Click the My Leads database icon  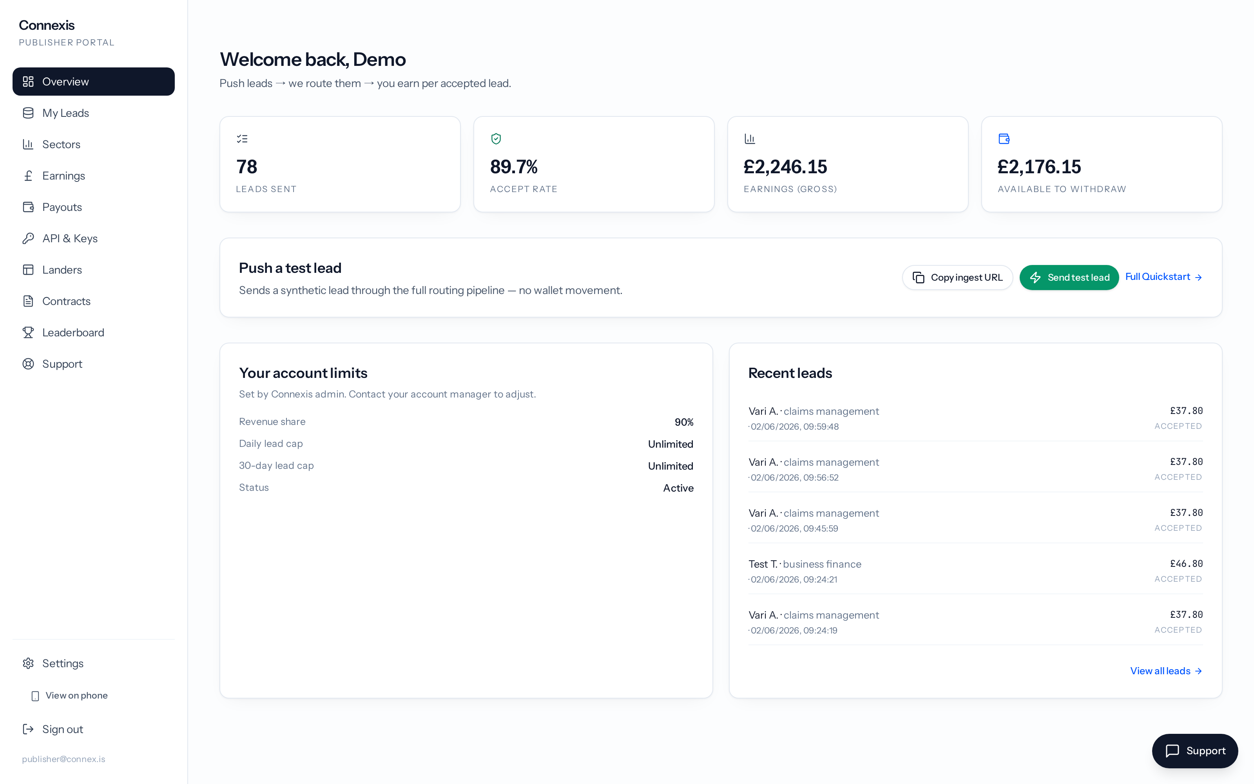[x=28, y=113]
